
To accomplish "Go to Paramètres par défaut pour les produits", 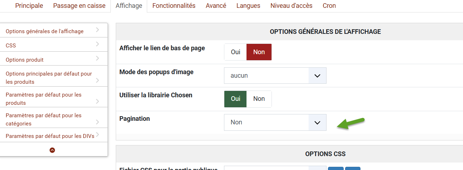I will pos(44,99).
